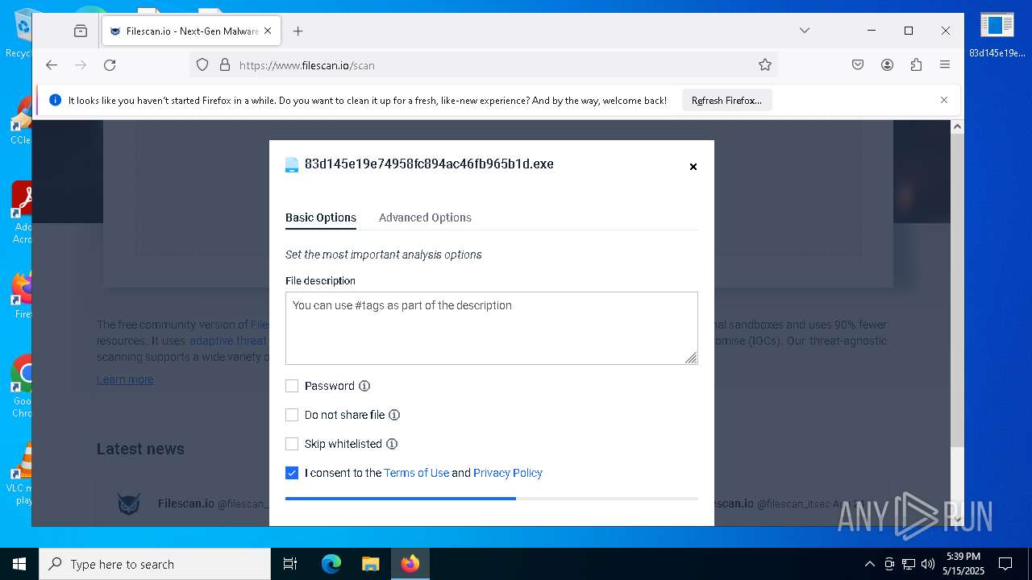Open the Windows Start menu

click(19, 564)
